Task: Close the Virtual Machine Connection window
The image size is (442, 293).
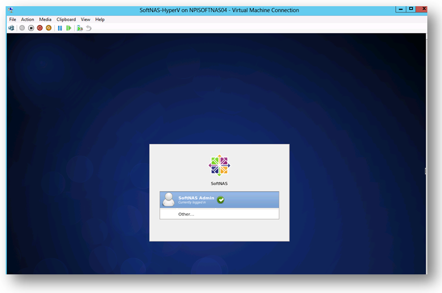Action: (x=423, y=9)
